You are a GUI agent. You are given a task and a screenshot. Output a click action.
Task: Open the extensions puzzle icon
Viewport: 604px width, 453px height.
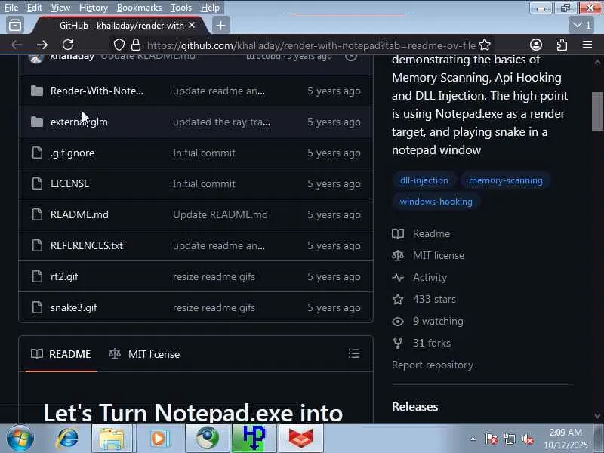tap(562, 45)
